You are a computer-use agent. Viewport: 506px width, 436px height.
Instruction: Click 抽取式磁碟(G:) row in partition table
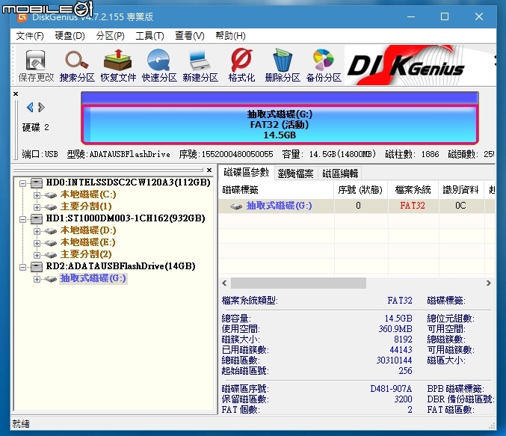(357, 206)
